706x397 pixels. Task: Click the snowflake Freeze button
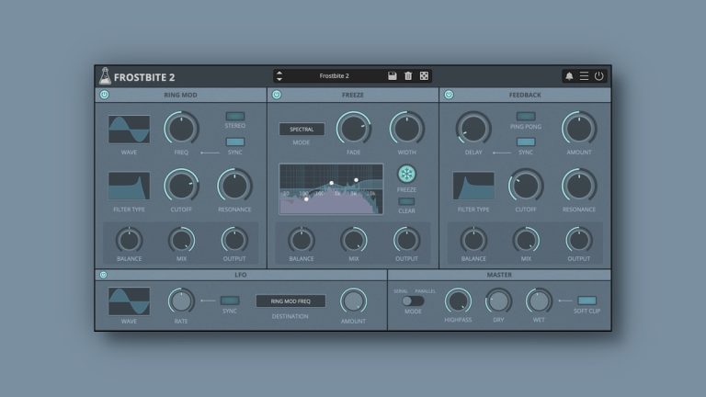(406, 174)
